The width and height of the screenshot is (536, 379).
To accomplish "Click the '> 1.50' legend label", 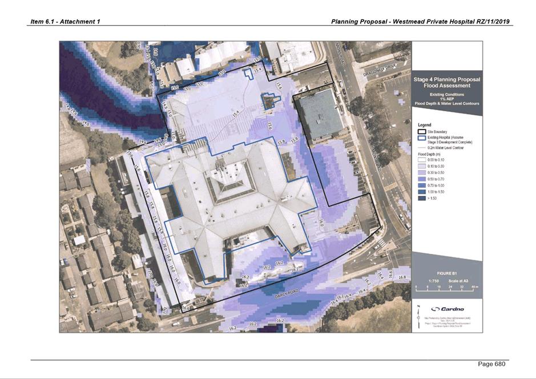I will [x=432, y=198].
